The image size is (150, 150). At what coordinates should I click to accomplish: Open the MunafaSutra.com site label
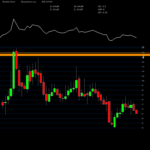(28, 2)
